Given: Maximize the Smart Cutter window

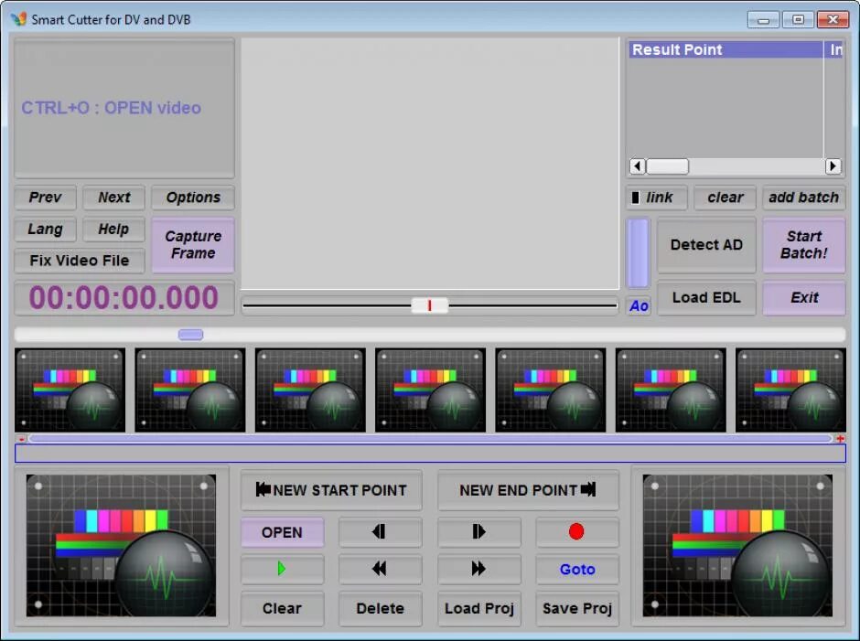Looking at the screenshot, I should [x=798, y=20].
